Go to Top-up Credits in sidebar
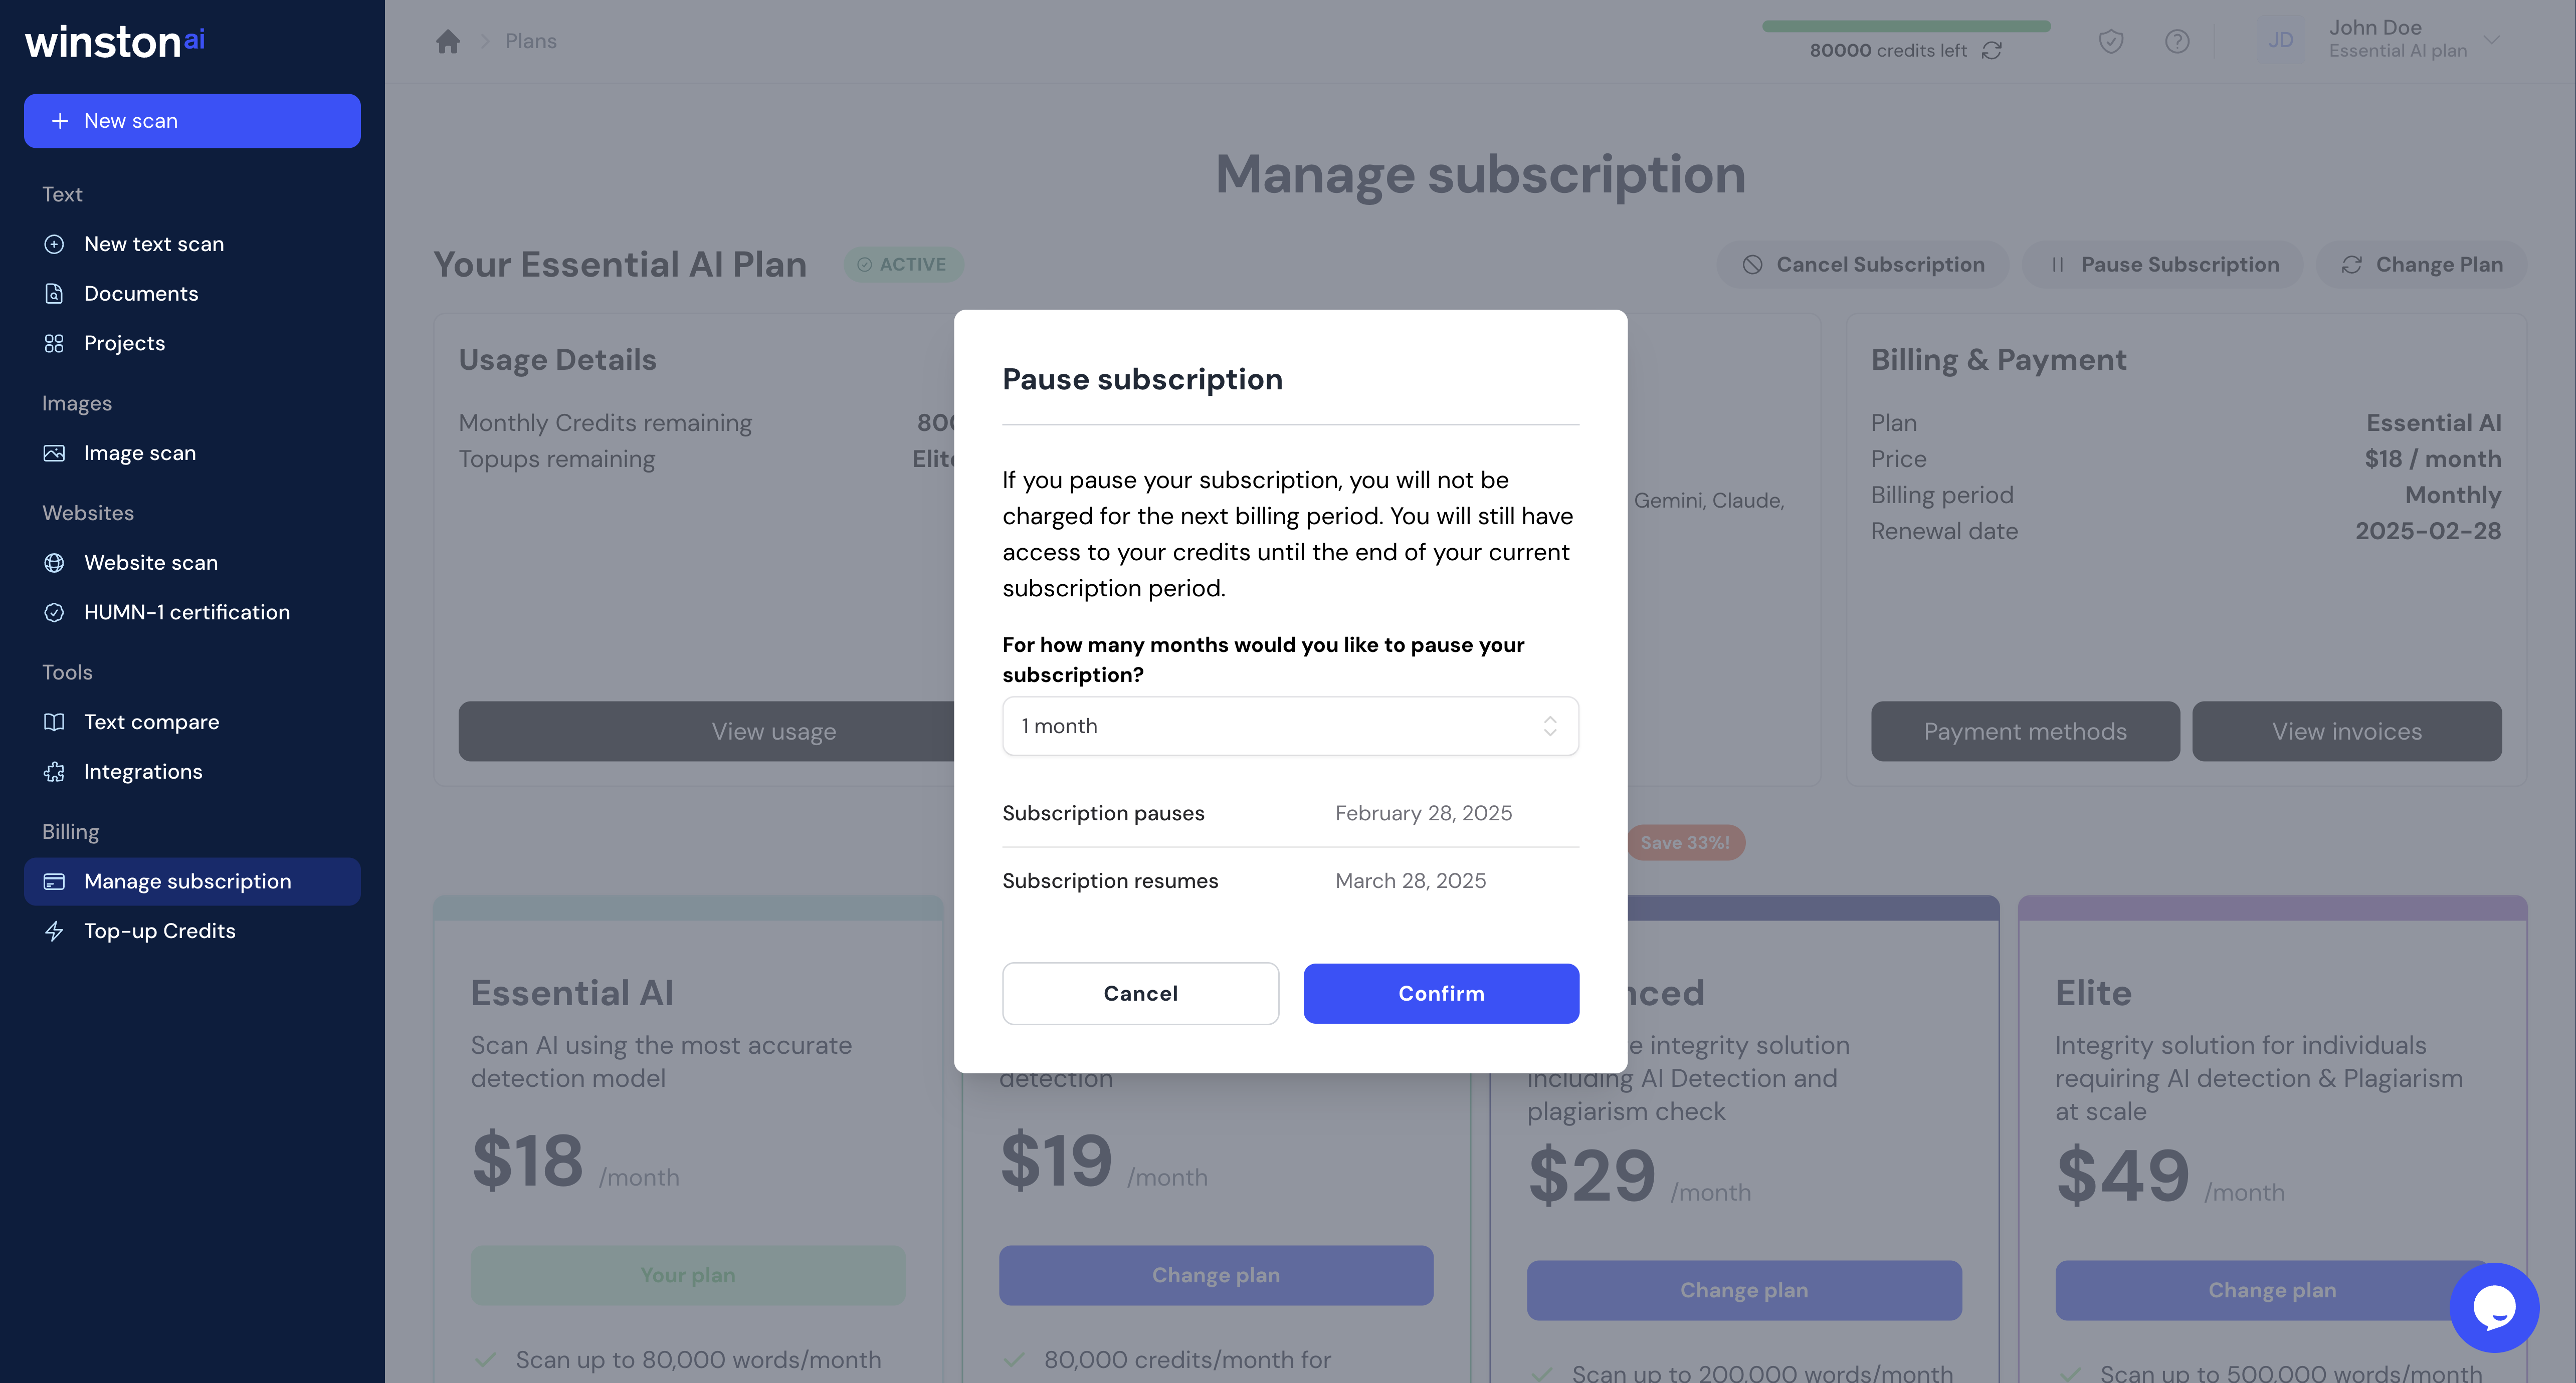The height and width of the screenshot is (1383, 2576). [x=160, y=931]
